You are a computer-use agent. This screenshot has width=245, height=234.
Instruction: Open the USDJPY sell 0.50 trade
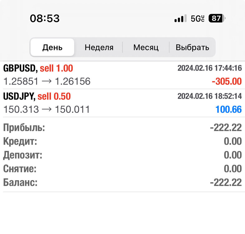coord(122,103)
